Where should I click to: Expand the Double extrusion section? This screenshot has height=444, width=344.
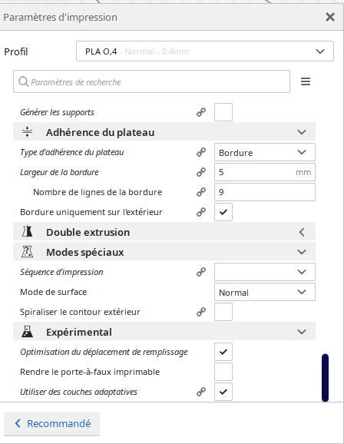pos(164,232)
